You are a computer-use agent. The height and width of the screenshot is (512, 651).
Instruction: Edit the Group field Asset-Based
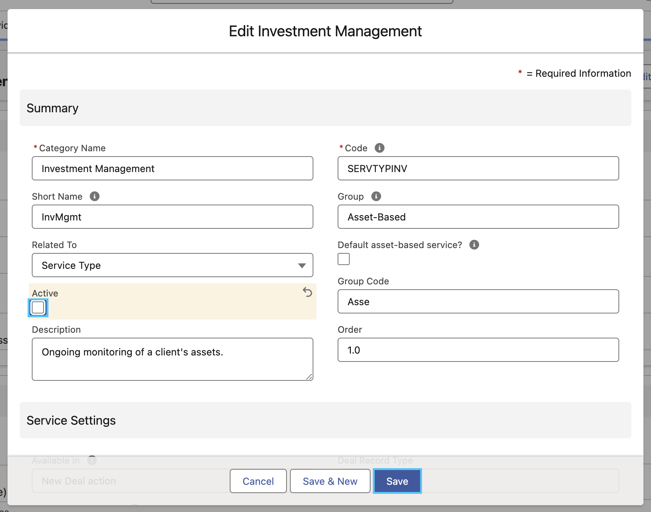pos(478,217)
